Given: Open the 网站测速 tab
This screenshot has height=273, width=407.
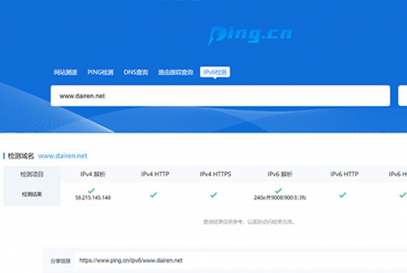Looking at the screenshot, I should tap(65, 72).
